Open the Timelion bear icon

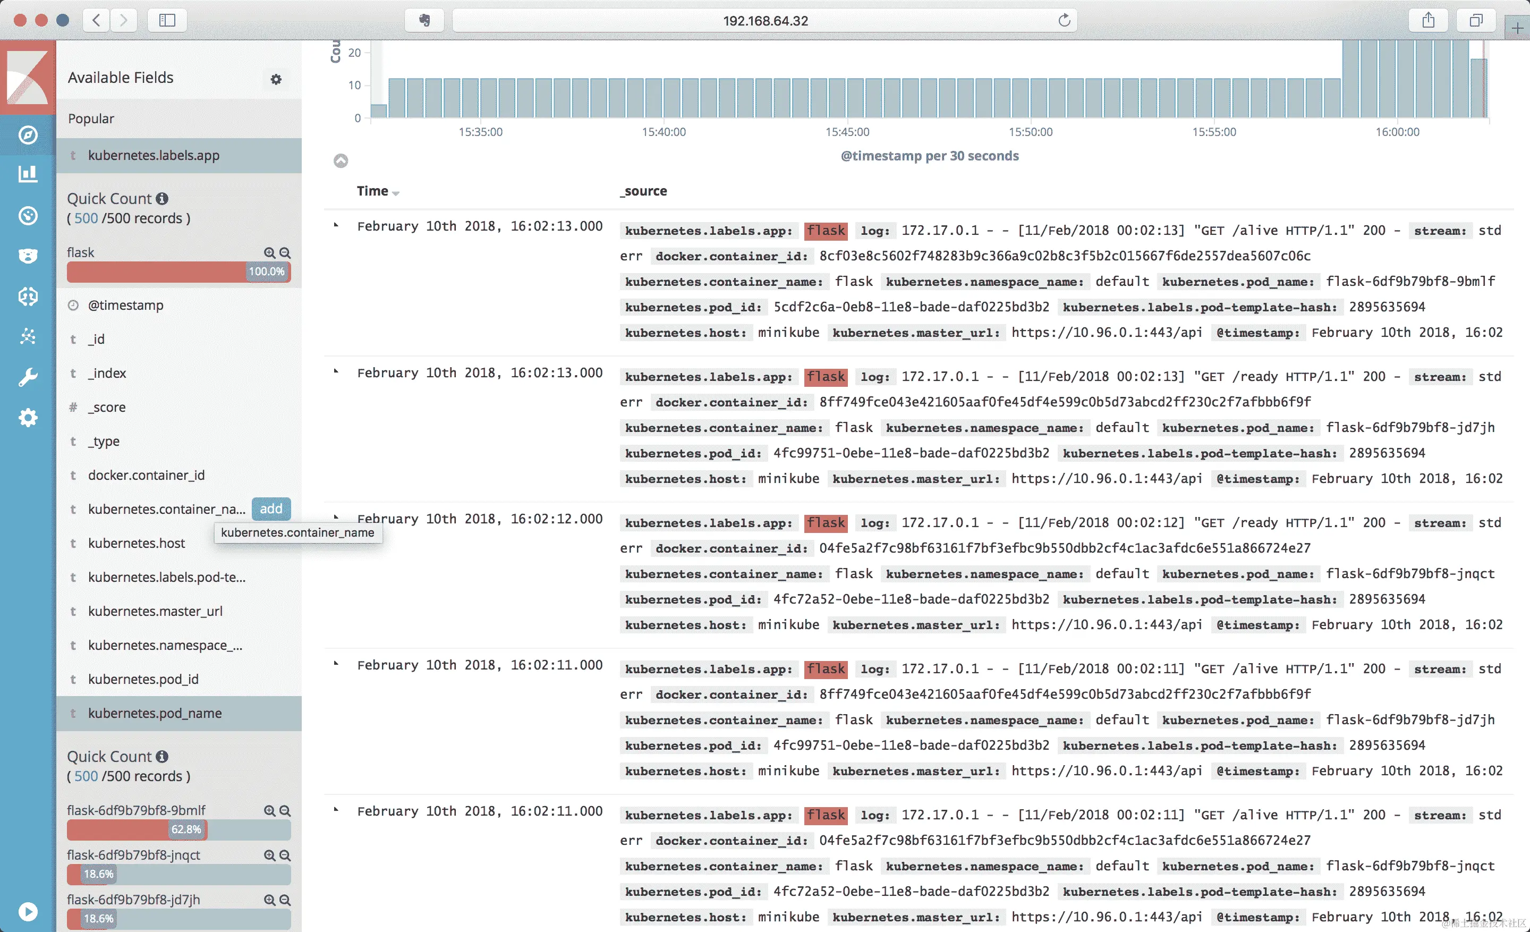pos(28,256)
